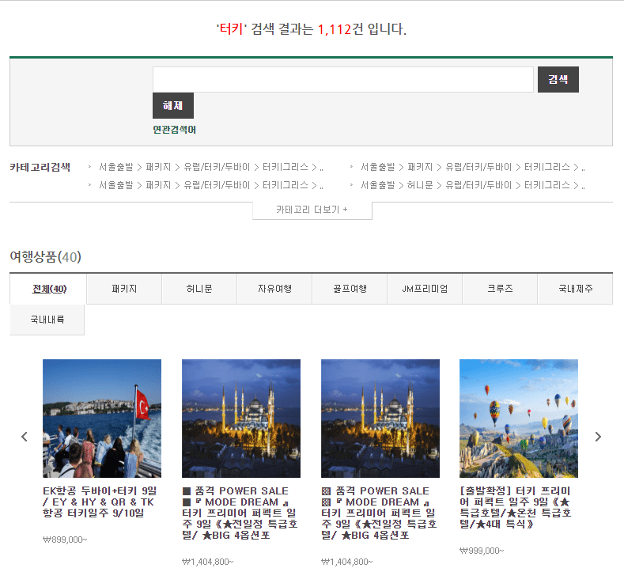Click the 연관검색어 label
The height and width of the screenshot is (587, 624).
click(174, 130)
